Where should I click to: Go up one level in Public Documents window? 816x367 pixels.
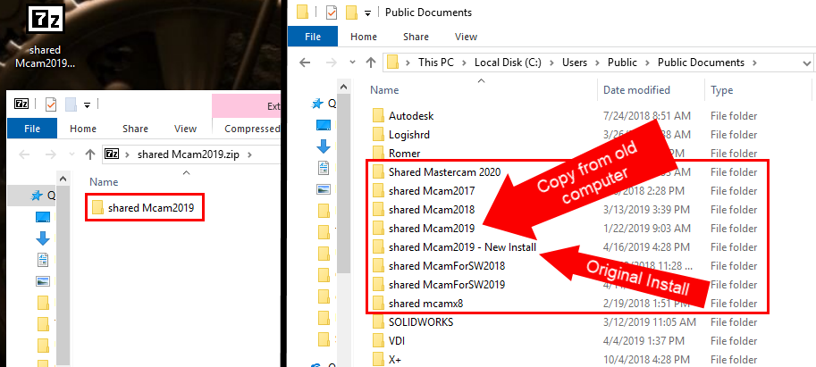371,63
